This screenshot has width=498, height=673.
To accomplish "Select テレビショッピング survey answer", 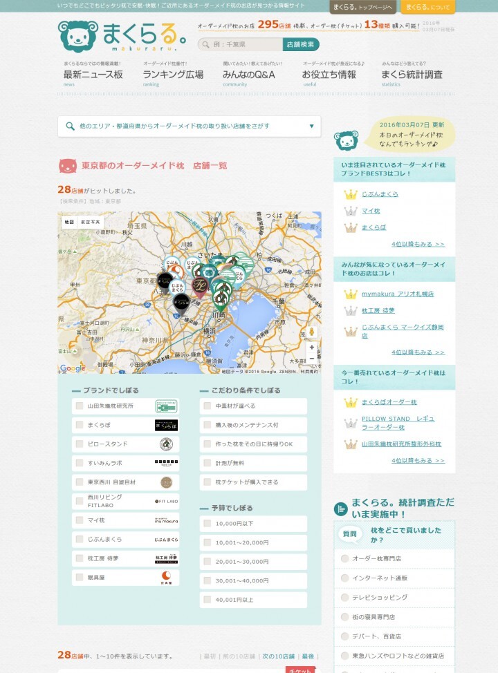I will pyautogui.click(x=344, y=598).
